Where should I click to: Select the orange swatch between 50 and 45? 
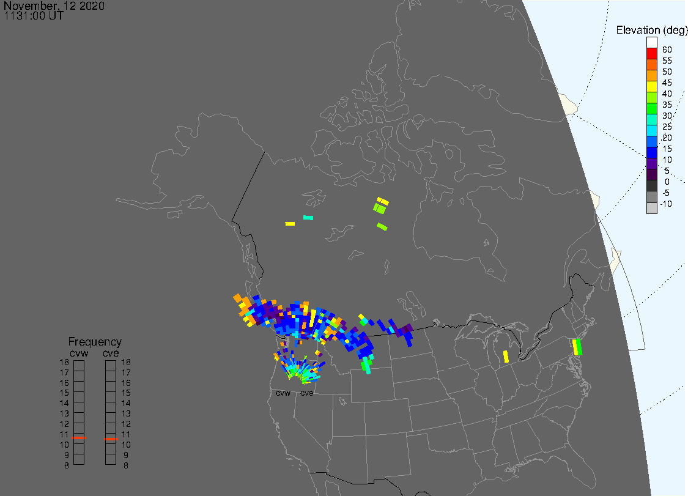651,75
